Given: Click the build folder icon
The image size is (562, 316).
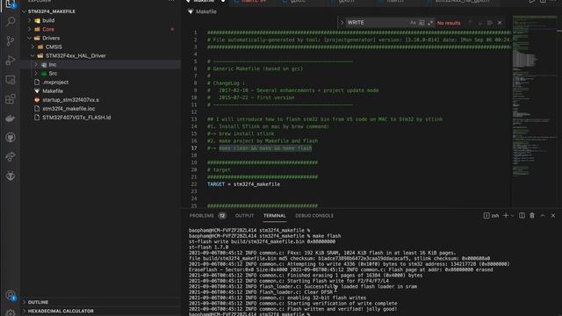Looking at the screenshot, I should pos(37,20).
